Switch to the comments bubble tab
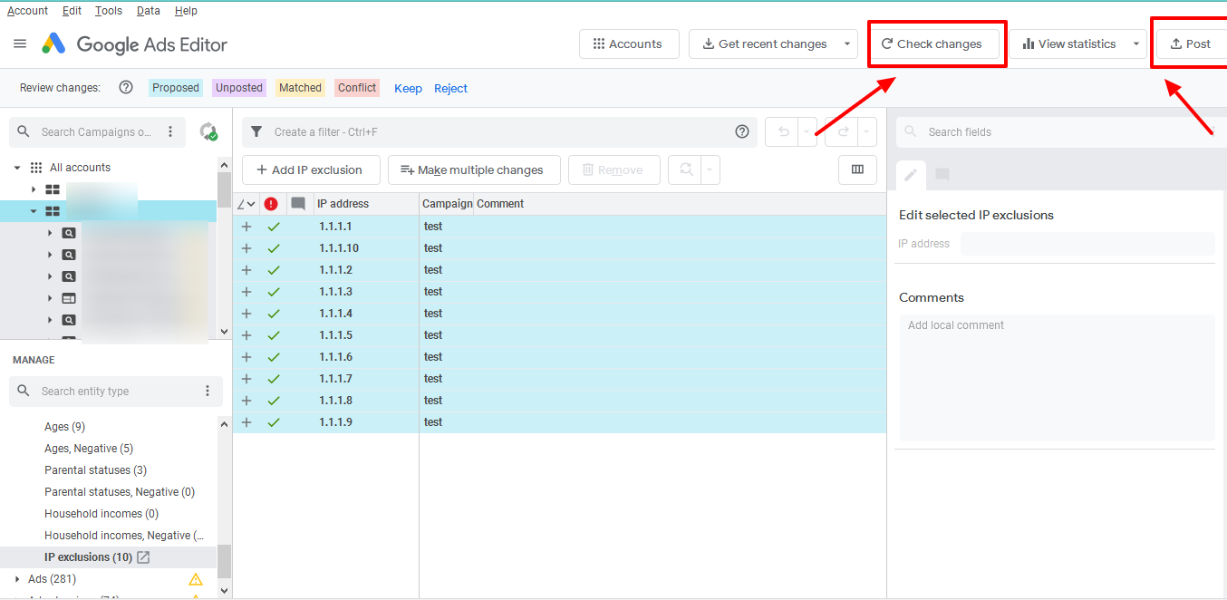Image resolution: width=1227 pixels, height=600 pixels. [942, 175]
